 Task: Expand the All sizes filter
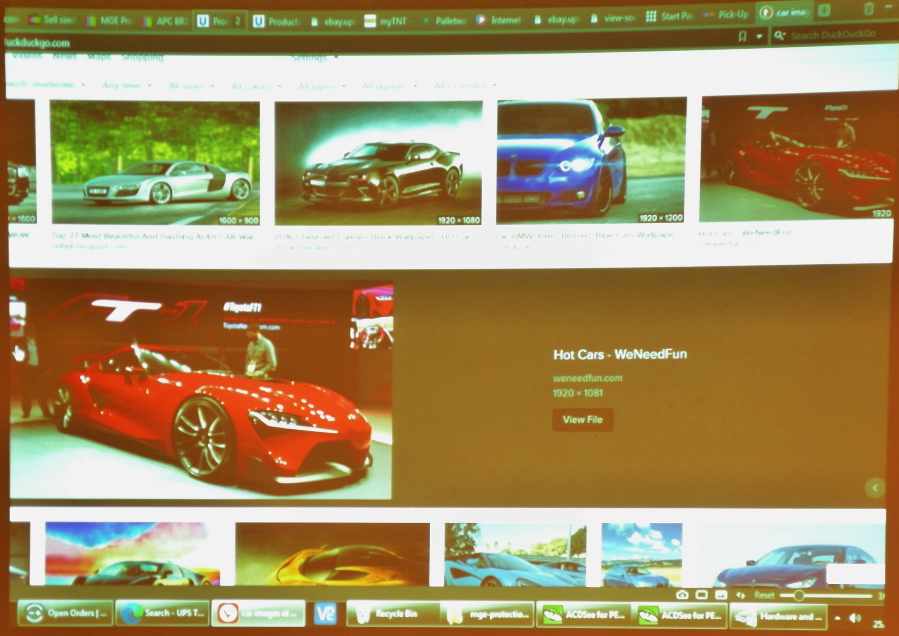pos(191,86)
